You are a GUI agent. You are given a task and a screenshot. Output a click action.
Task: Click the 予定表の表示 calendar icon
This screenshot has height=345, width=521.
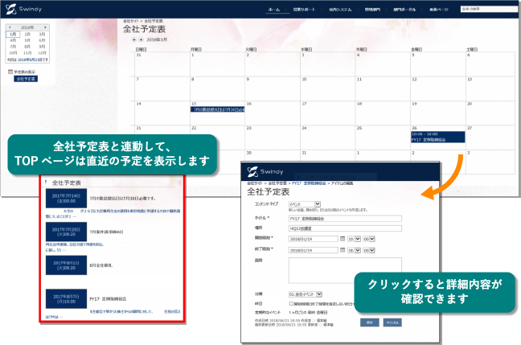pyautogui.click(x=10, y=72)
